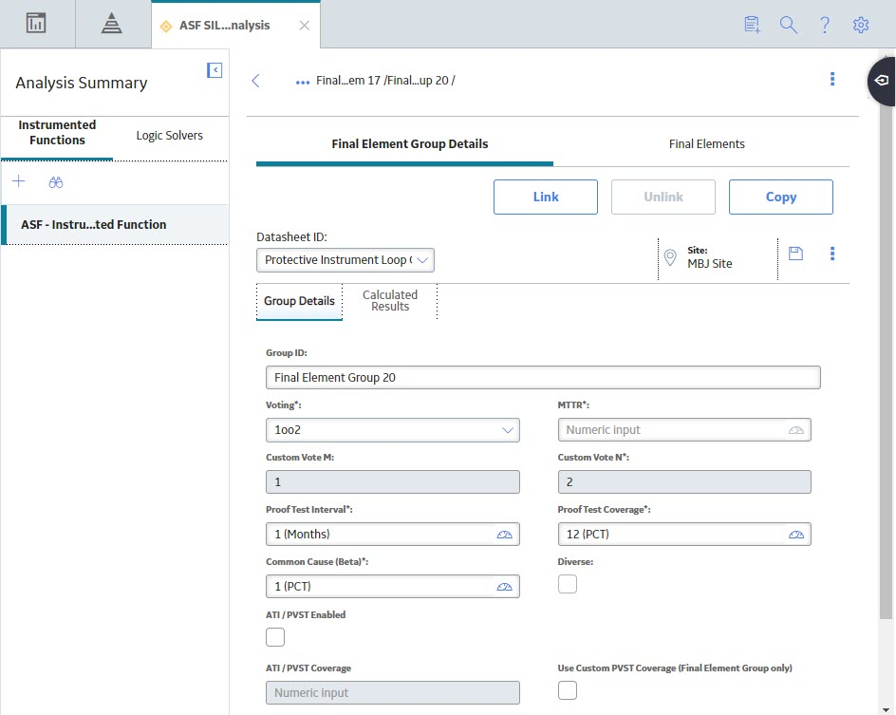
Task: Toggle Use Custom PVST Coverage checkbox
Action: point(568,690)
